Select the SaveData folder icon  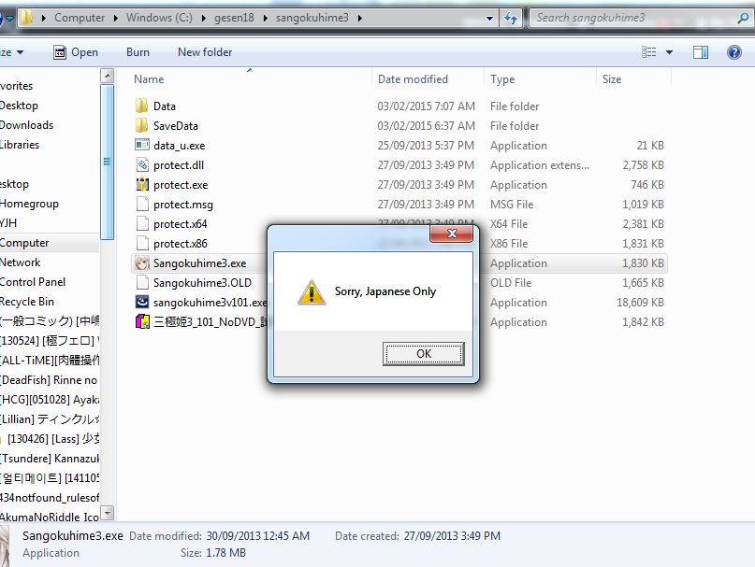click(141, 126)
